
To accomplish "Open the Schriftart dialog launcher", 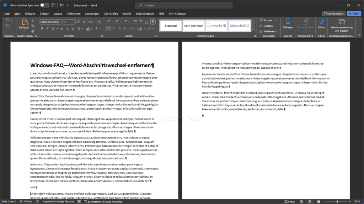I will coord(102,36).
